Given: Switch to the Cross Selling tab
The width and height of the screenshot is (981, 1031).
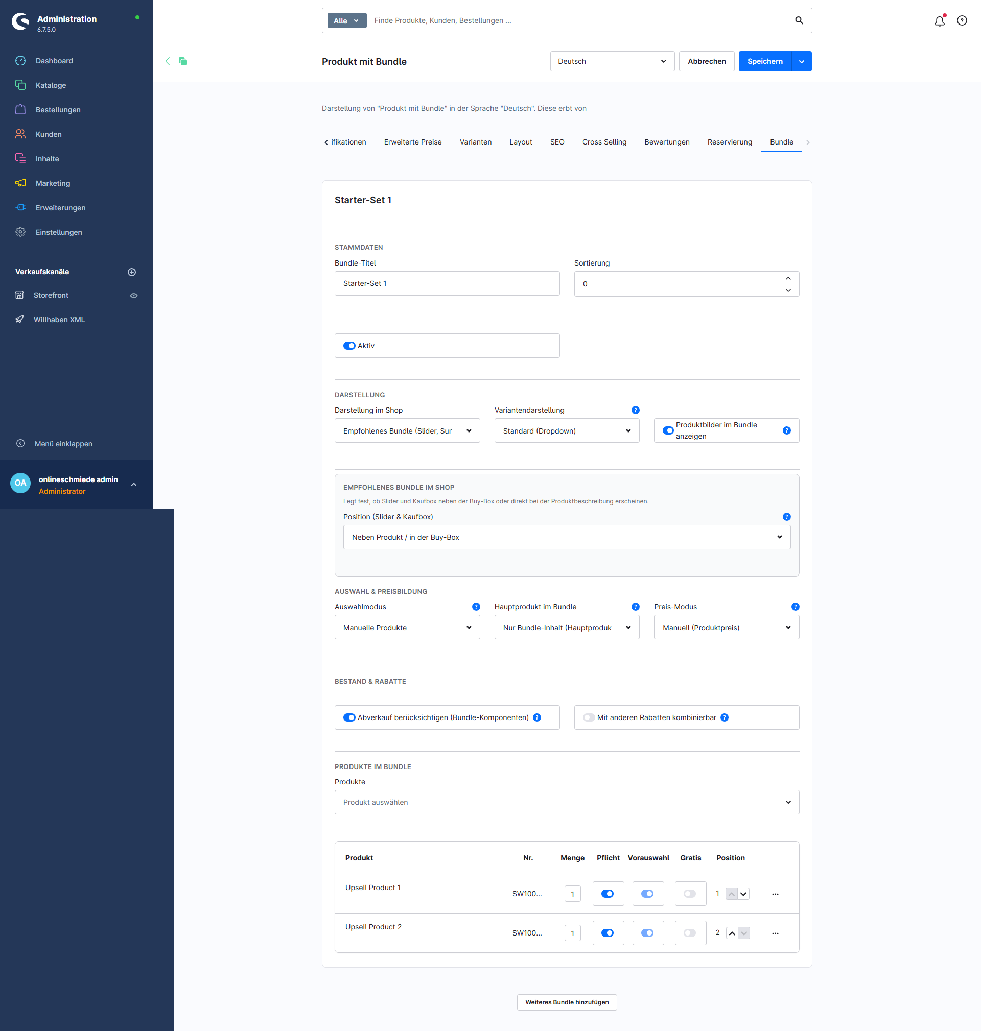Looking at the screenshot, I should 604,142.
